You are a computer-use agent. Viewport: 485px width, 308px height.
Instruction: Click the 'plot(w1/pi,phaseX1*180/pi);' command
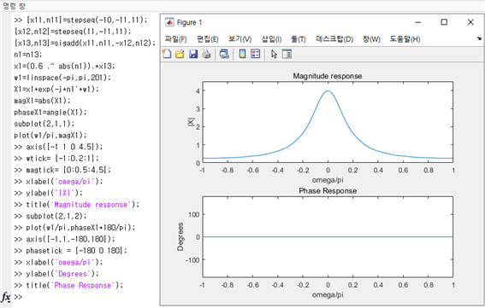74,228
